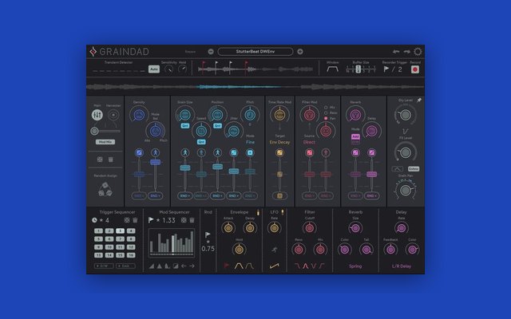Toggle Trigger Sequencer step 9

98,247
